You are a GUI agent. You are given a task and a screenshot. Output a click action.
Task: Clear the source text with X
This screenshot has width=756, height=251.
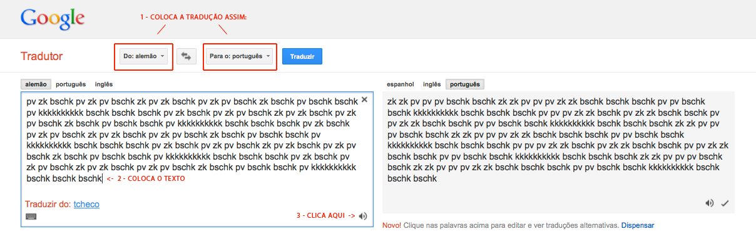[x=364, y=99]
